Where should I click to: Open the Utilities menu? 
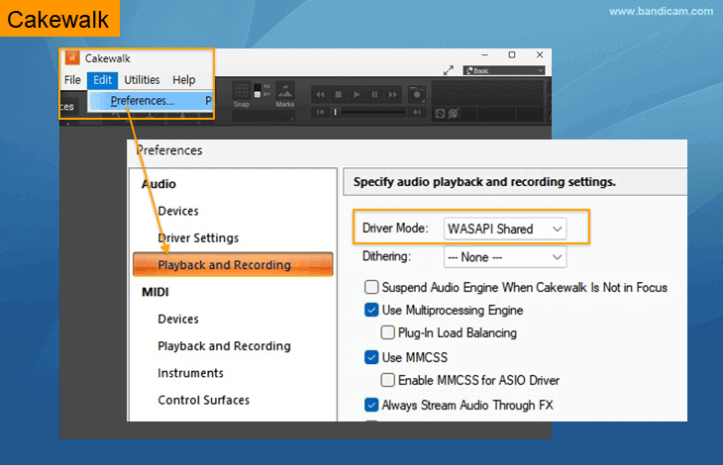click(142, 80)
